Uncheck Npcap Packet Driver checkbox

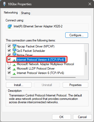[x=9, y=46]
